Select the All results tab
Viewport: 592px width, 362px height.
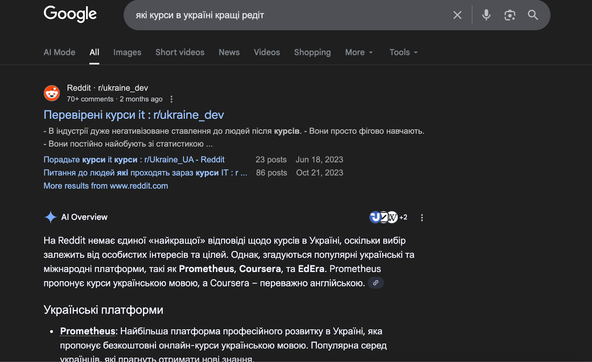(94, 52)
